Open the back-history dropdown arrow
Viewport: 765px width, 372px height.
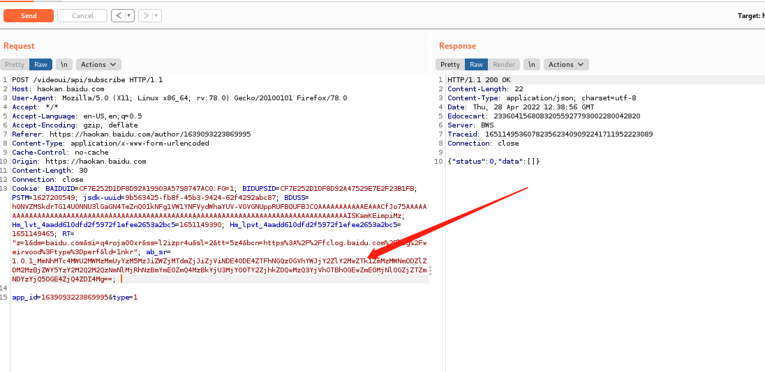pos(129,15)
